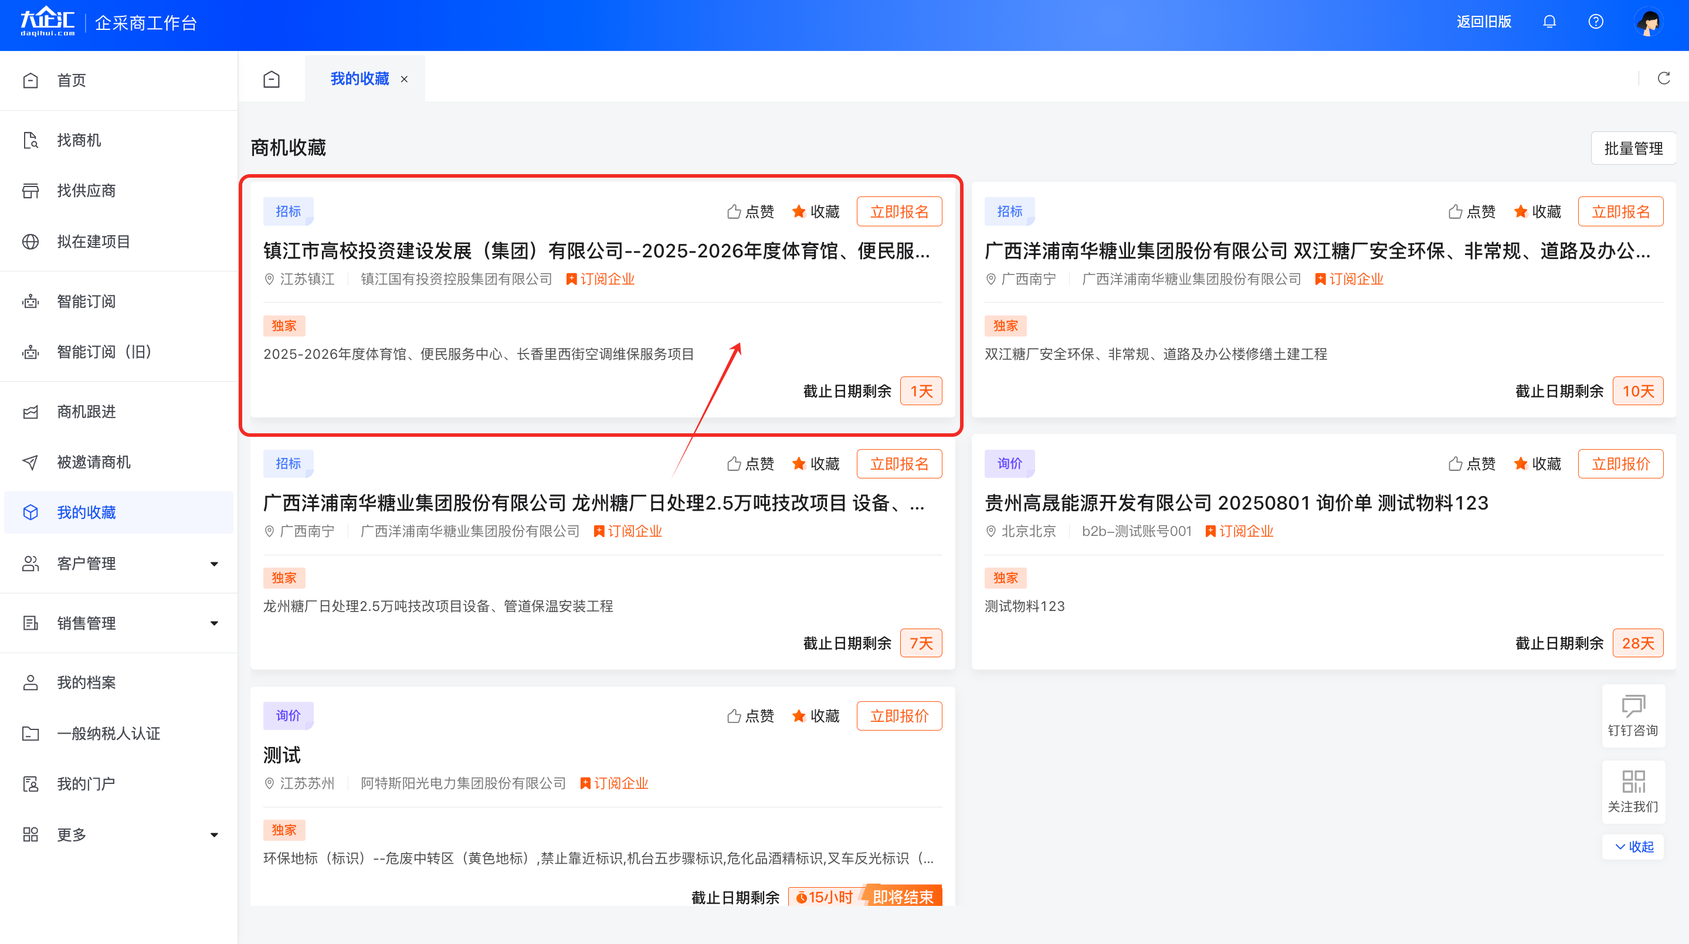Expand 更多 submenu arrow
This screenshot has width=1689, height=944.
pos(213,834)
